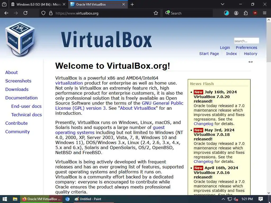Screen dimensions: 271x203
Task: Reload the page with the refresh icon
Action: coord(25,13)
